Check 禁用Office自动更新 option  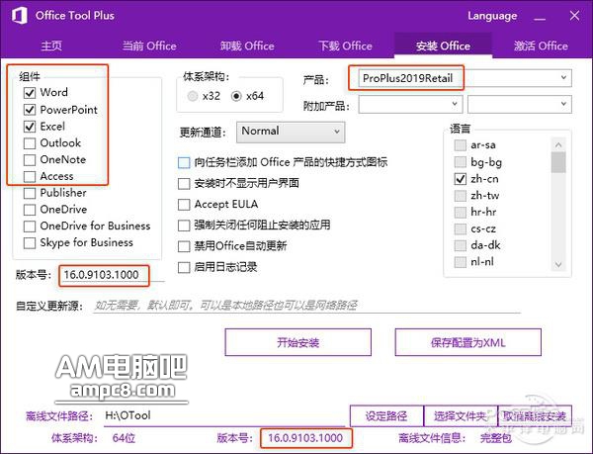pyautogui.click(x=184, y=246)
